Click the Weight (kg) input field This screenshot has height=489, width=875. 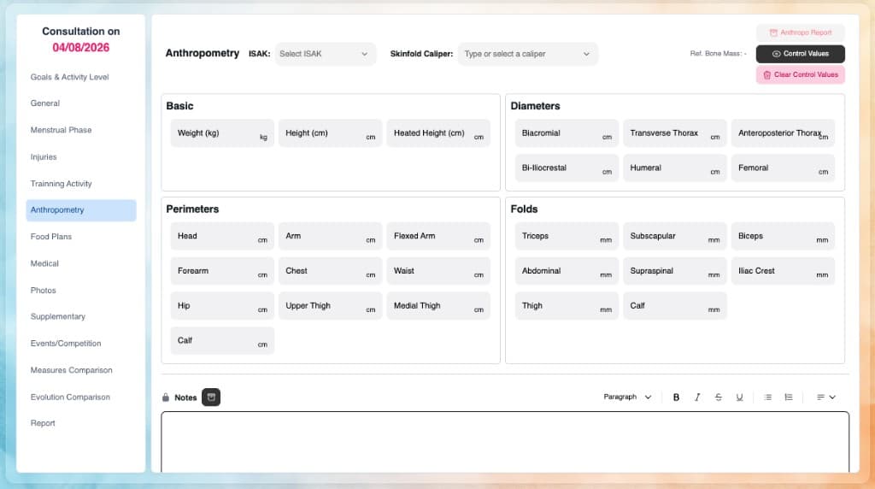pyautogui.click(x=222, y=133)
